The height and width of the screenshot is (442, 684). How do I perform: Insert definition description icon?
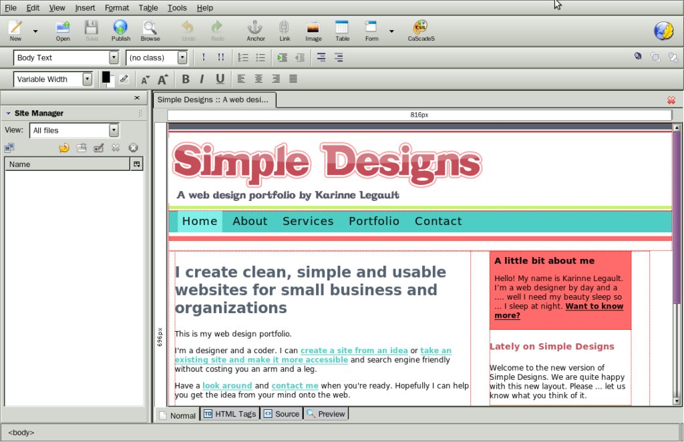click(339, 57)
